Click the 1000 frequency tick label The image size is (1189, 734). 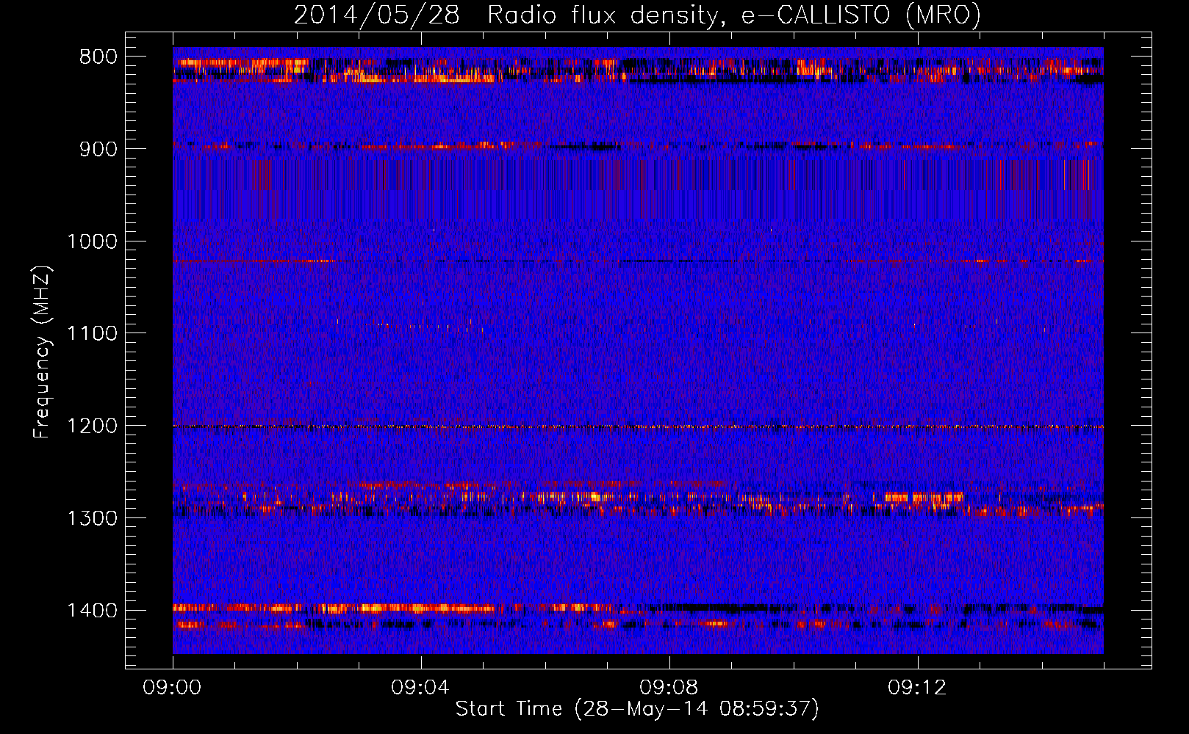(x=92, y=241)
